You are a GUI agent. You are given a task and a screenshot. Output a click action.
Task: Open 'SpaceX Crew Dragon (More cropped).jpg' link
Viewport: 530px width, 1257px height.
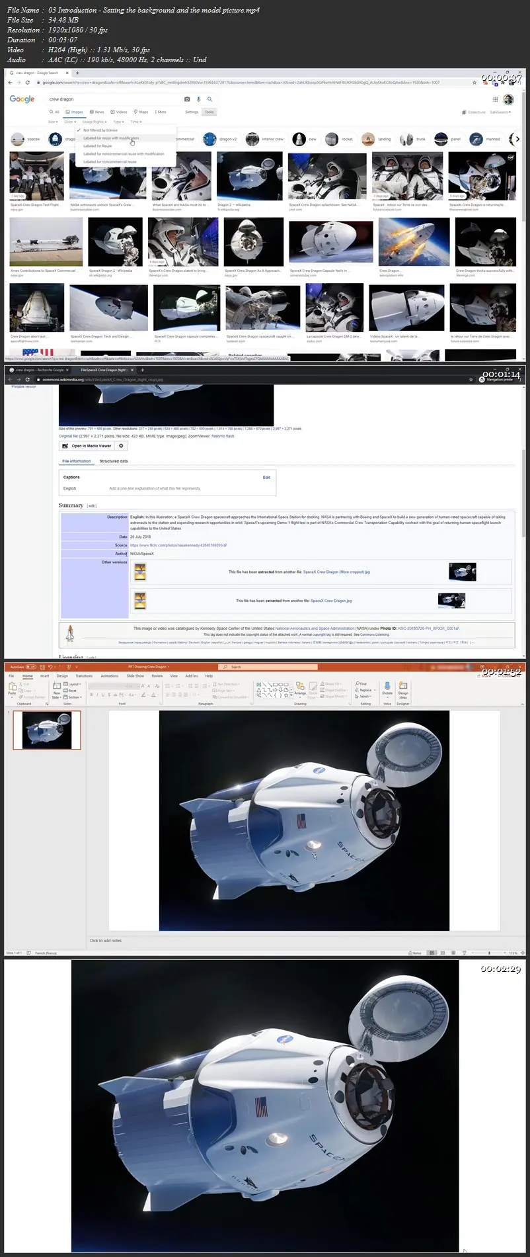click(336, 572)
